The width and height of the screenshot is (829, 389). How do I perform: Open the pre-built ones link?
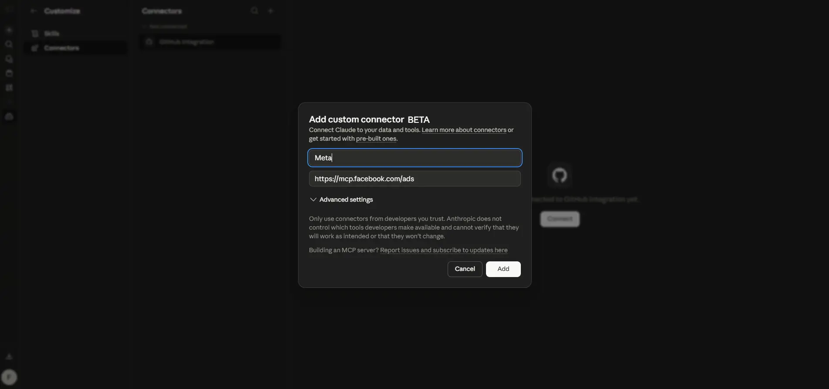[376, 139]
